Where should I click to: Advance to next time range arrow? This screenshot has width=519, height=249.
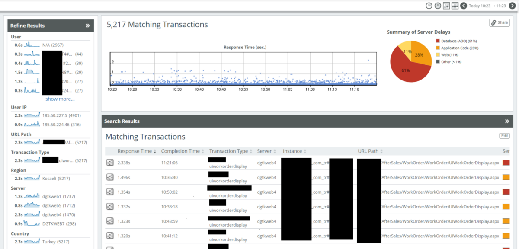click(x=512, y=6)
